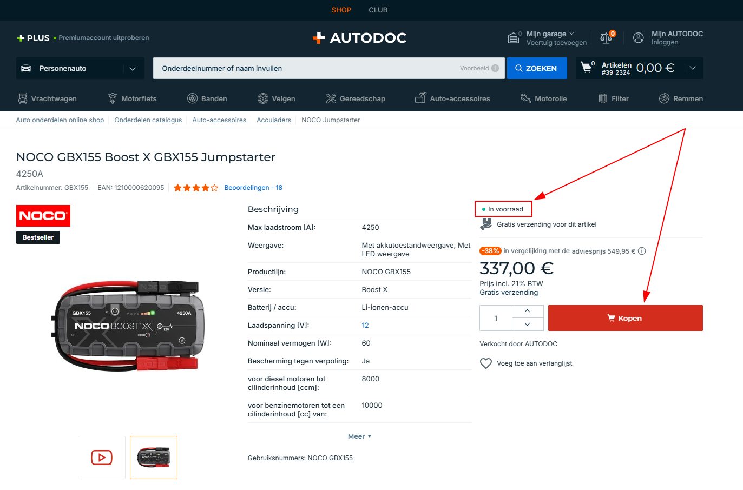Image resolution: width=743 pixels, height=490 pixels.
Task: Click the price 337,00 €
Action: pyautogui.click(x=516, y=268)
